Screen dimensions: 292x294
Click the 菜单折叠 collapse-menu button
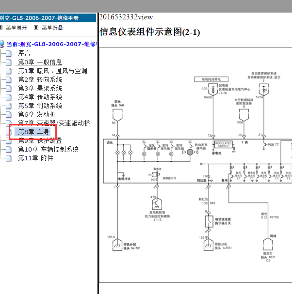(x=52, y=28)
